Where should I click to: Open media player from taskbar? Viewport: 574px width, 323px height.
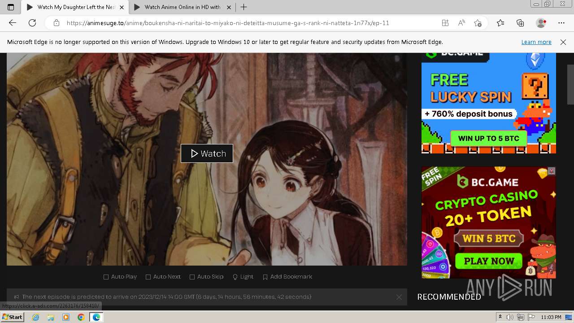coord(66,317)
